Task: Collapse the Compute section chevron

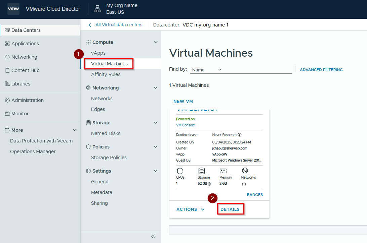Action: [155, 42]
